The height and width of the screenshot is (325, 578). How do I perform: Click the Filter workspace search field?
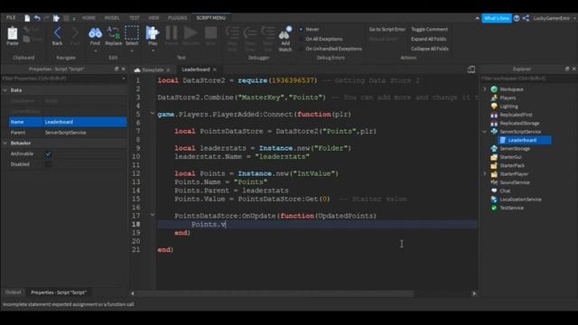click(x=528, y=79)
